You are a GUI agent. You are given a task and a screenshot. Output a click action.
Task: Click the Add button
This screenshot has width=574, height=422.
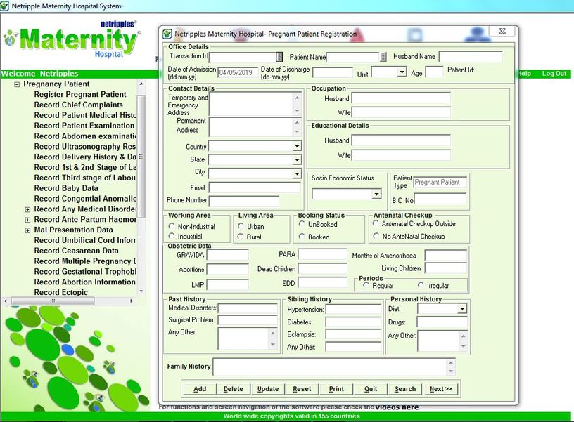[x=200, y=389]
